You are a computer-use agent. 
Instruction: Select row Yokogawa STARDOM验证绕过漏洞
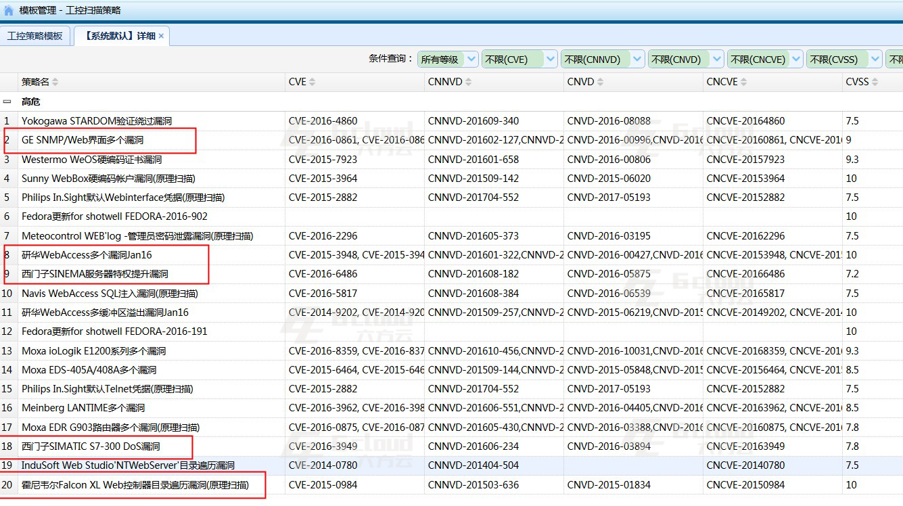[x=451, y=121]
